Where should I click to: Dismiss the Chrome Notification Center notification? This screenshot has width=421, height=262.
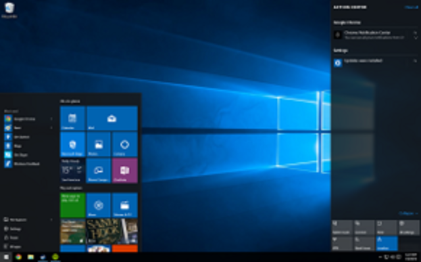tap(415, 32)
